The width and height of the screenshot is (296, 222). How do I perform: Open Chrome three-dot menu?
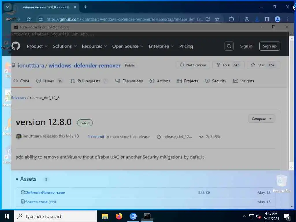[x=288, y=19]
